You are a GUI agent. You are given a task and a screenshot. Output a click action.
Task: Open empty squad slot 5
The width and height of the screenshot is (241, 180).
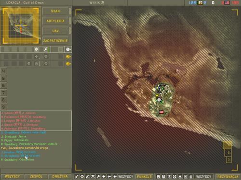pos(3,78)
